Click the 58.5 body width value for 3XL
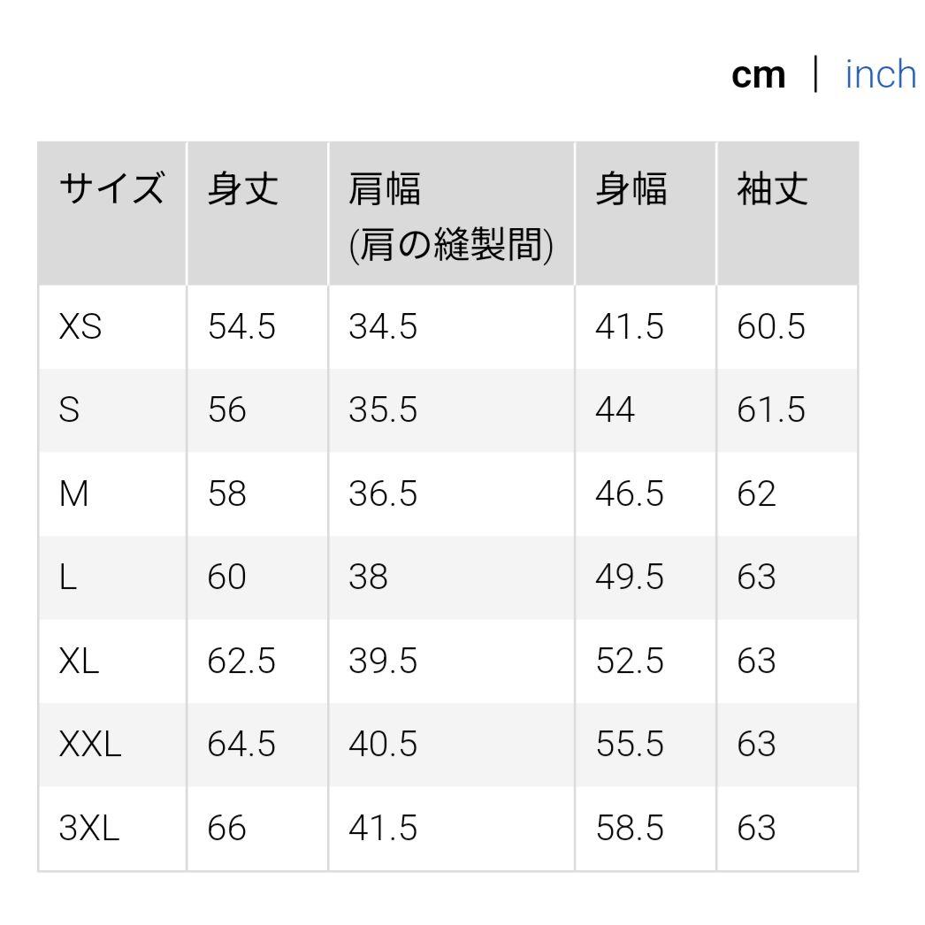 coord(630,827)
